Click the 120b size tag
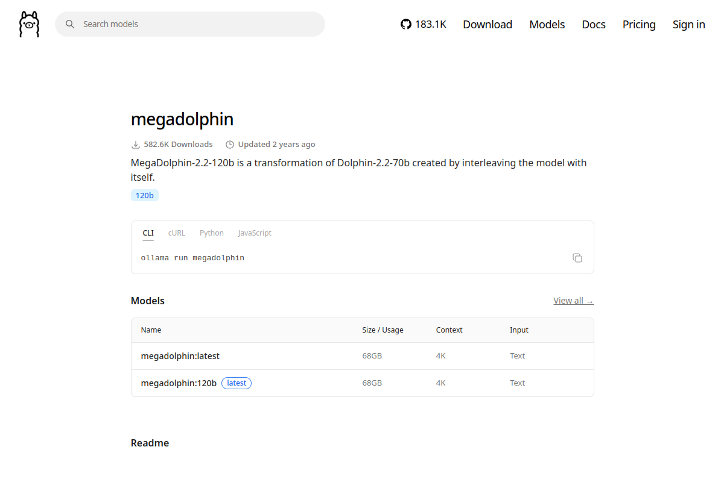 tap(144, 195)
